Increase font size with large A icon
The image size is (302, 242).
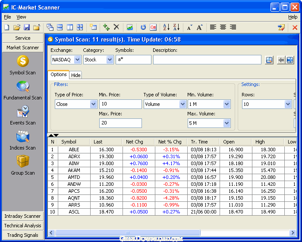click(x=199, y=27)
